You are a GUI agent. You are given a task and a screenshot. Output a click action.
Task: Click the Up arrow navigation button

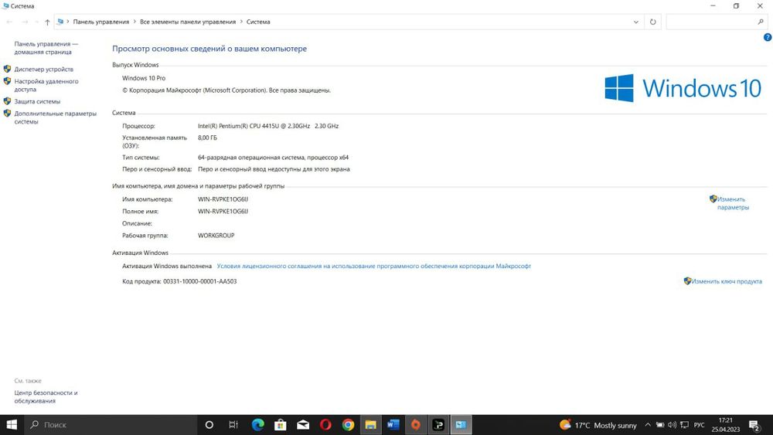coord(47,22)
